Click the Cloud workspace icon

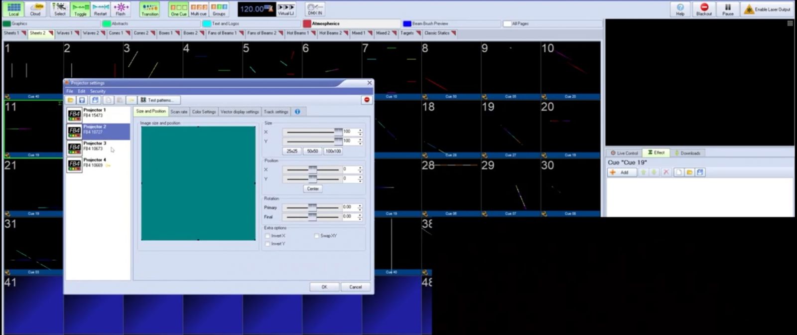35,9
